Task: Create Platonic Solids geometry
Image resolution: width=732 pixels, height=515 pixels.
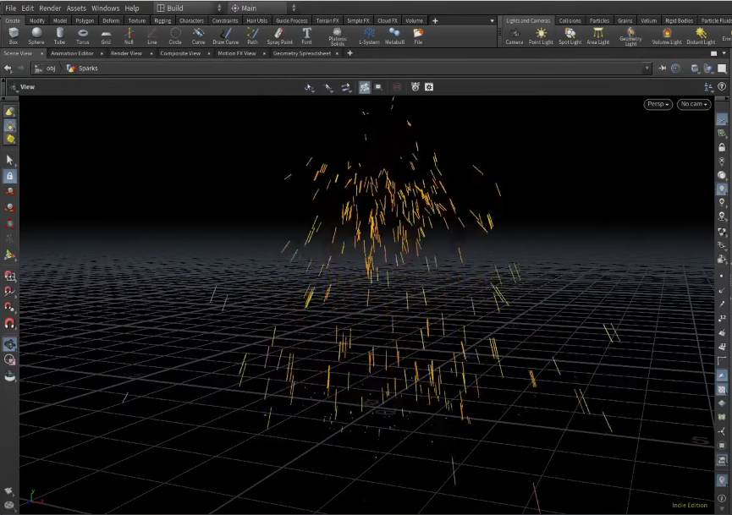Action: tap(338, 36)
